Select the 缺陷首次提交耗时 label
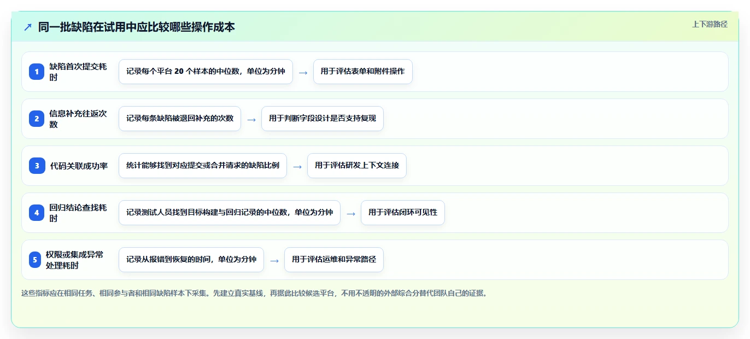 point(78,72)
